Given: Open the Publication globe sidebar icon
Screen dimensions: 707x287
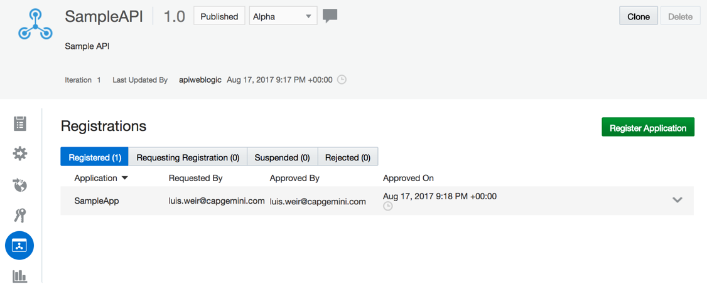Looking at the screenshot, I should (x=20, y=184).
